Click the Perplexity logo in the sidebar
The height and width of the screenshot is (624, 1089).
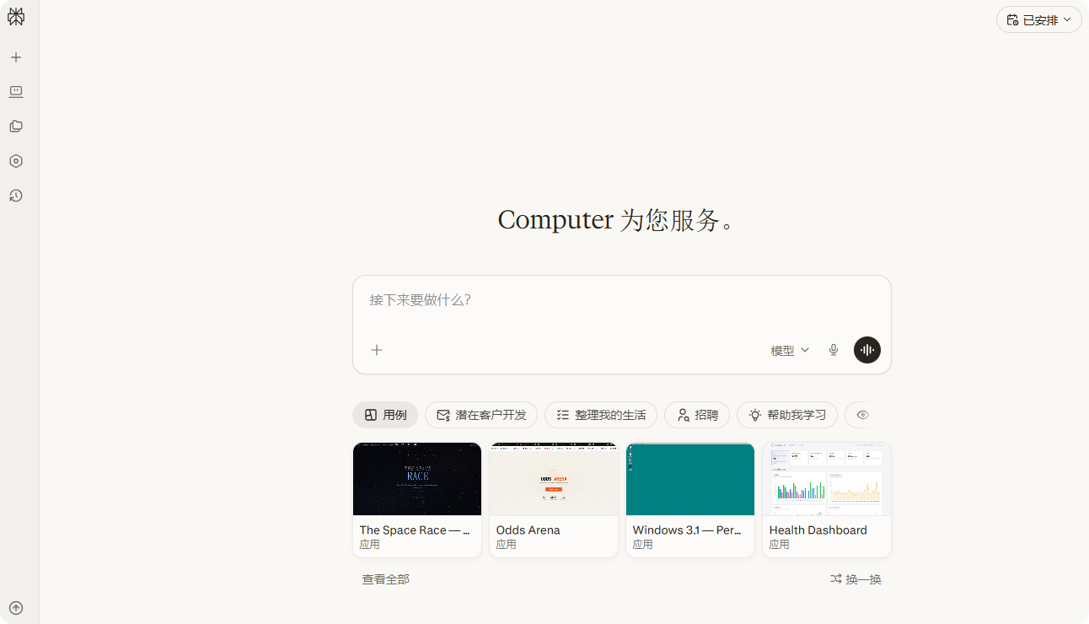coord(16,17)
